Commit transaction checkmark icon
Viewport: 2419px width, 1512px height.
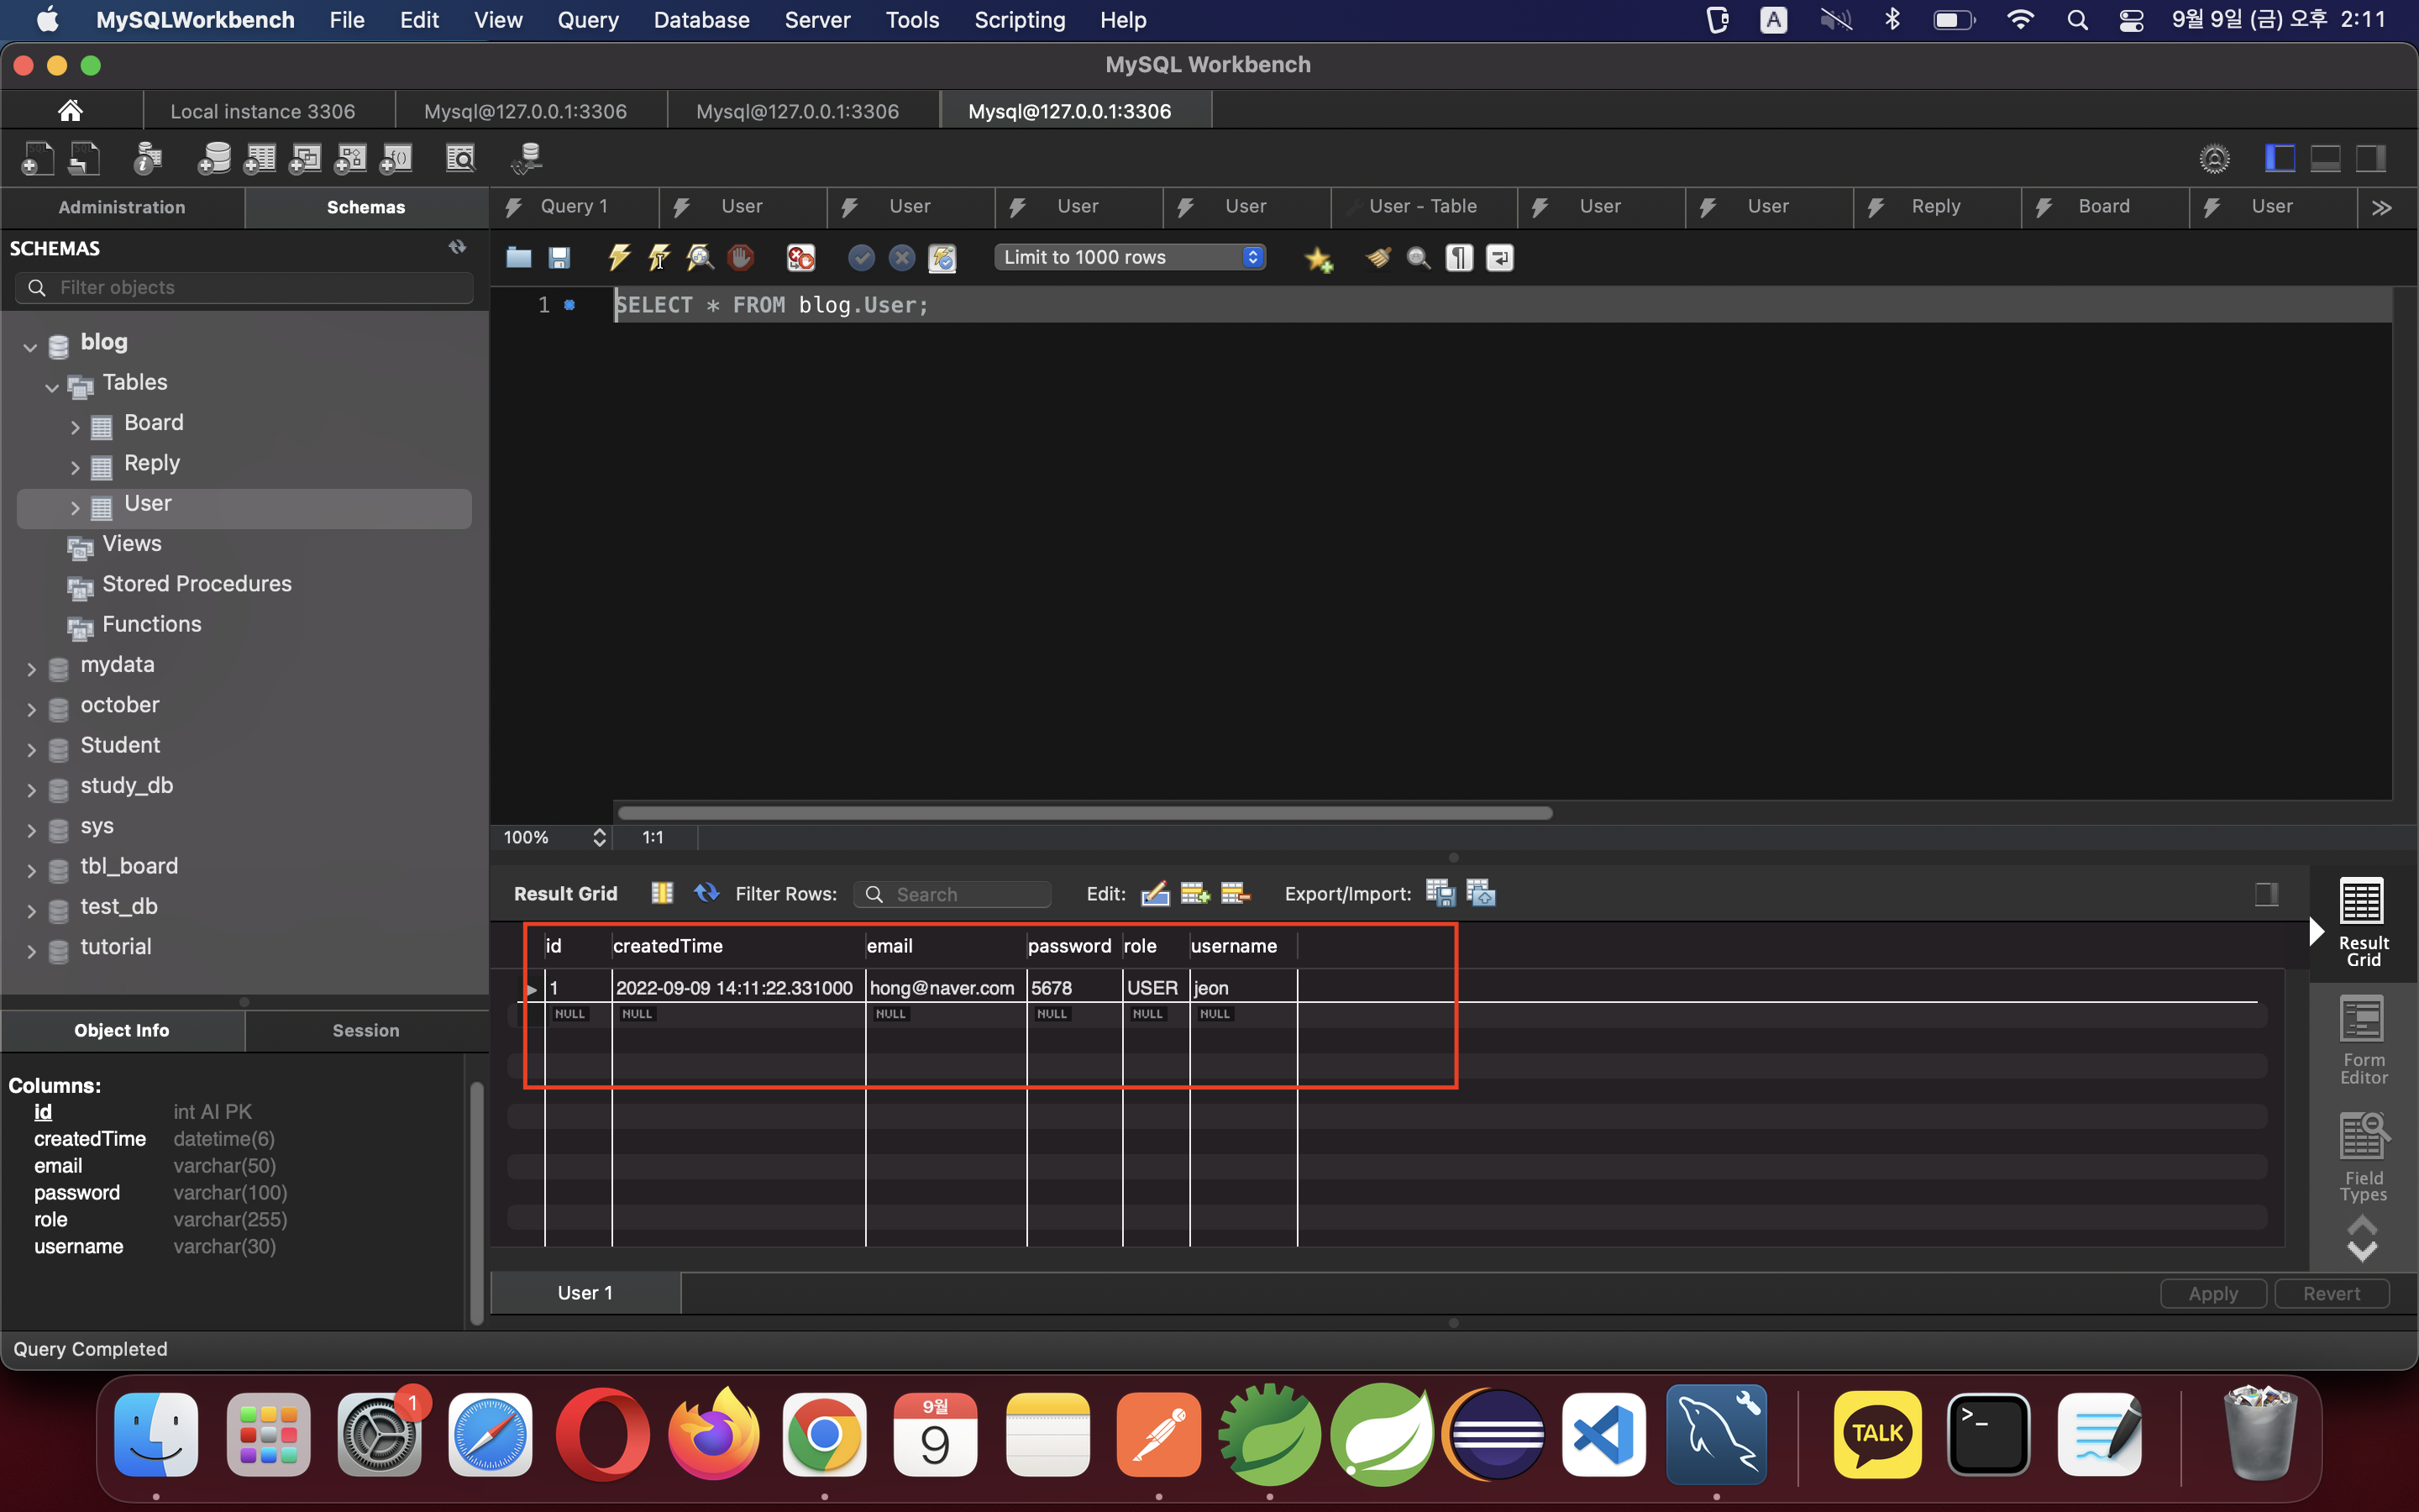[x=861, y=258]
